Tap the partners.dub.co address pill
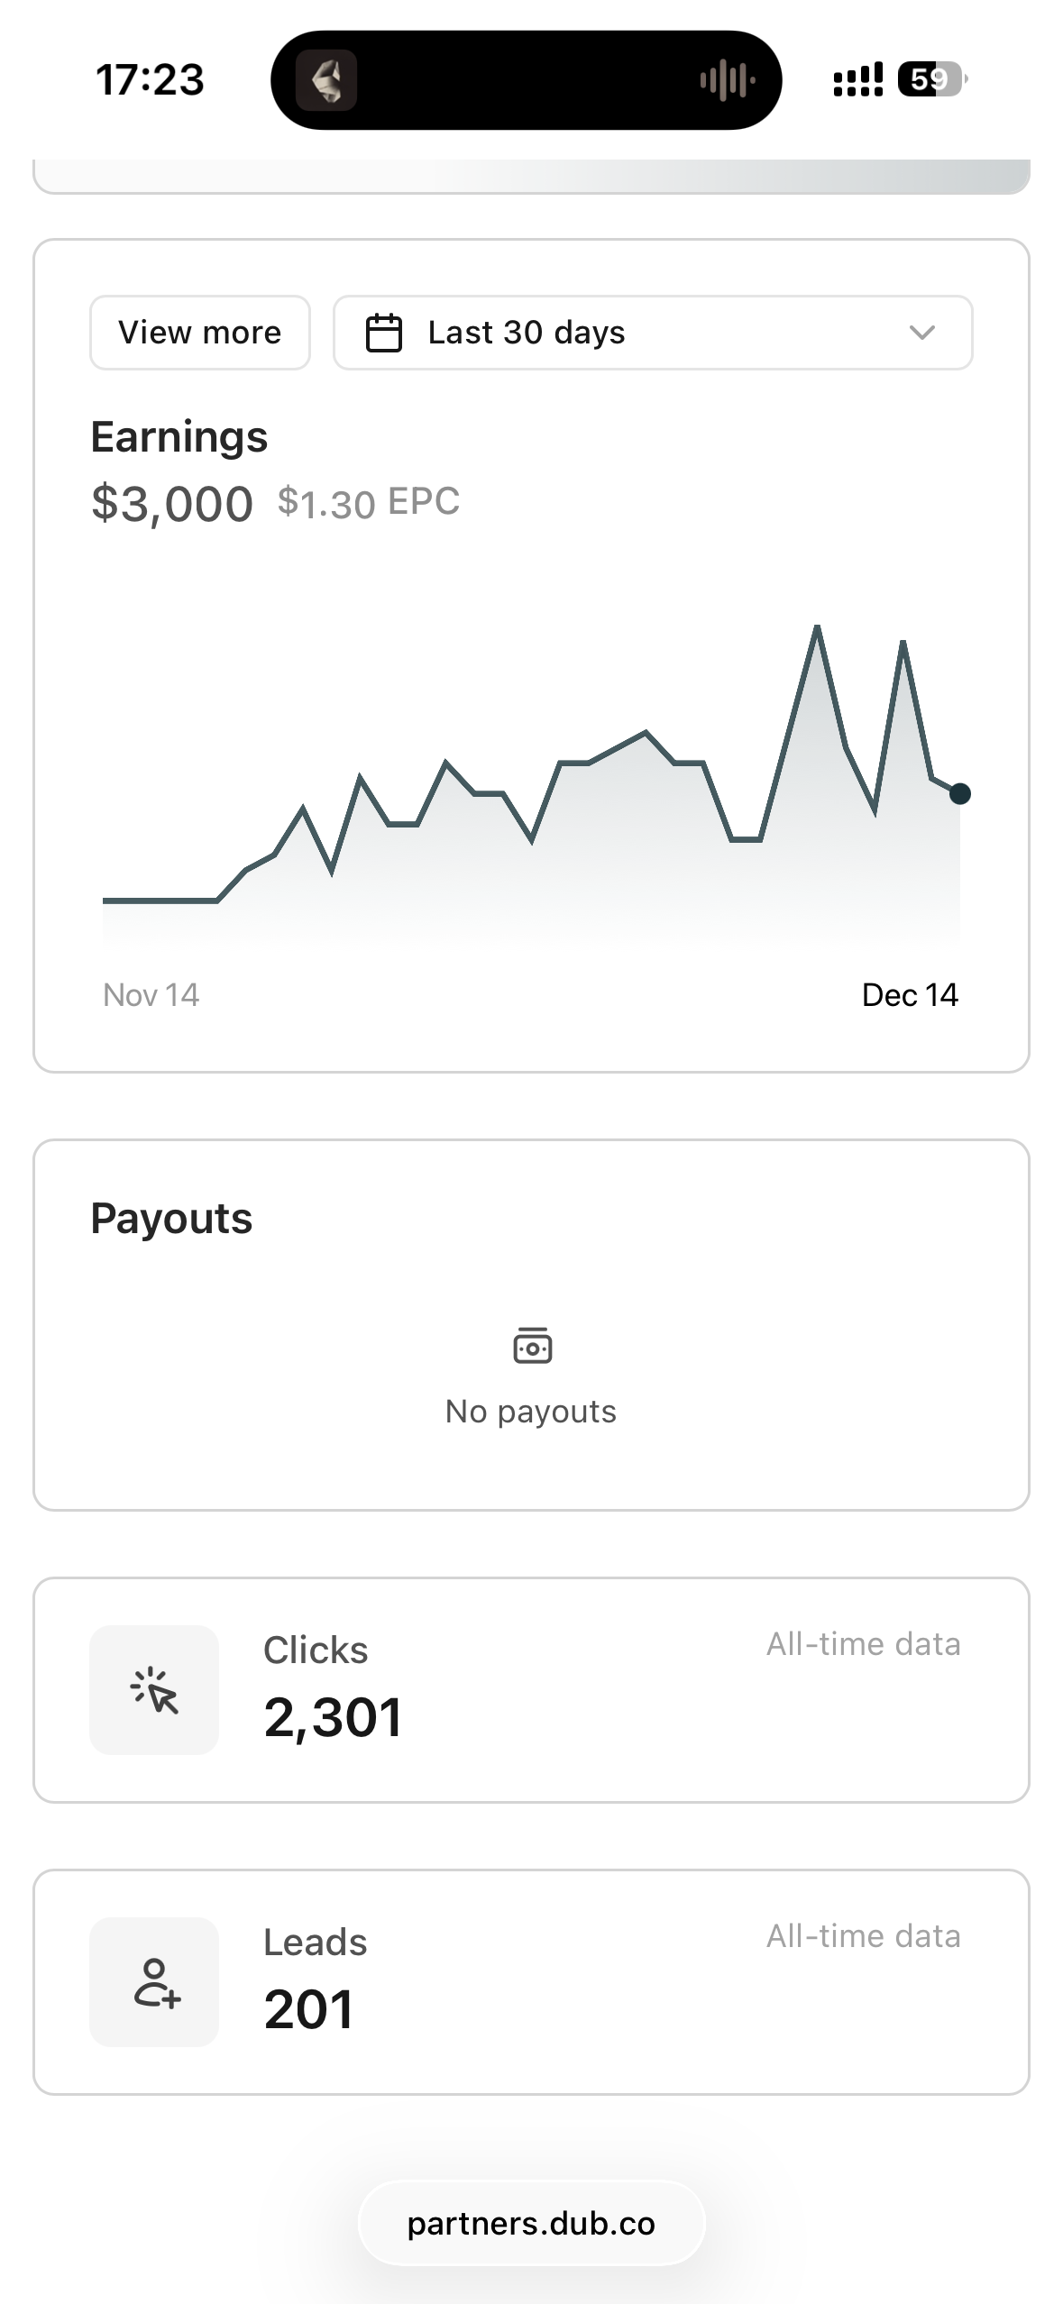Viewport: 1063px width, 2304px height. click(x=531, y=2224)
